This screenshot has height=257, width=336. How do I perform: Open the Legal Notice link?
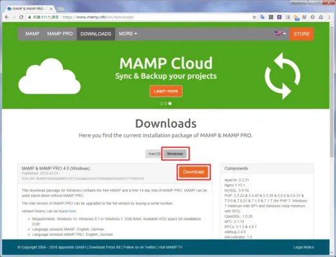304,247
